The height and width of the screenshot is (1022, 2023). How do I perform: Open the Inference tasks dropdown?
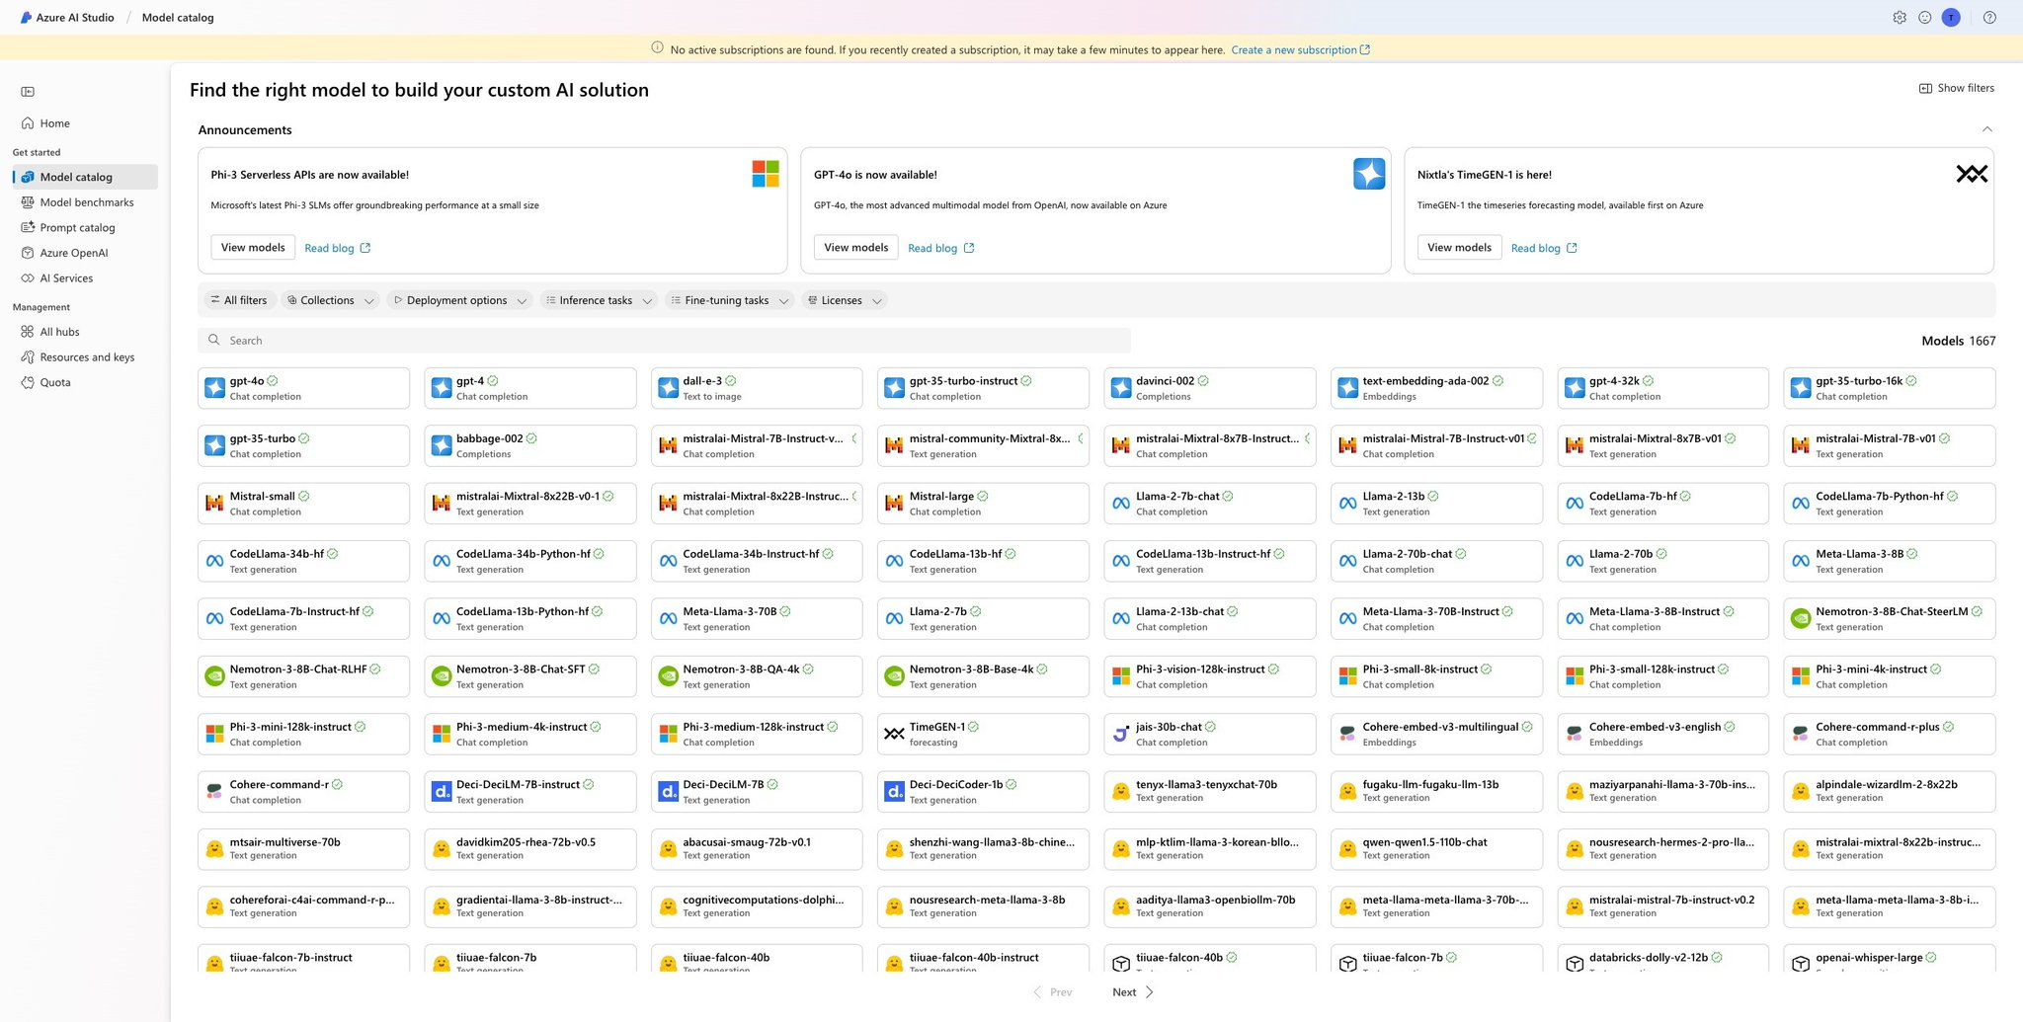point(599,300)
